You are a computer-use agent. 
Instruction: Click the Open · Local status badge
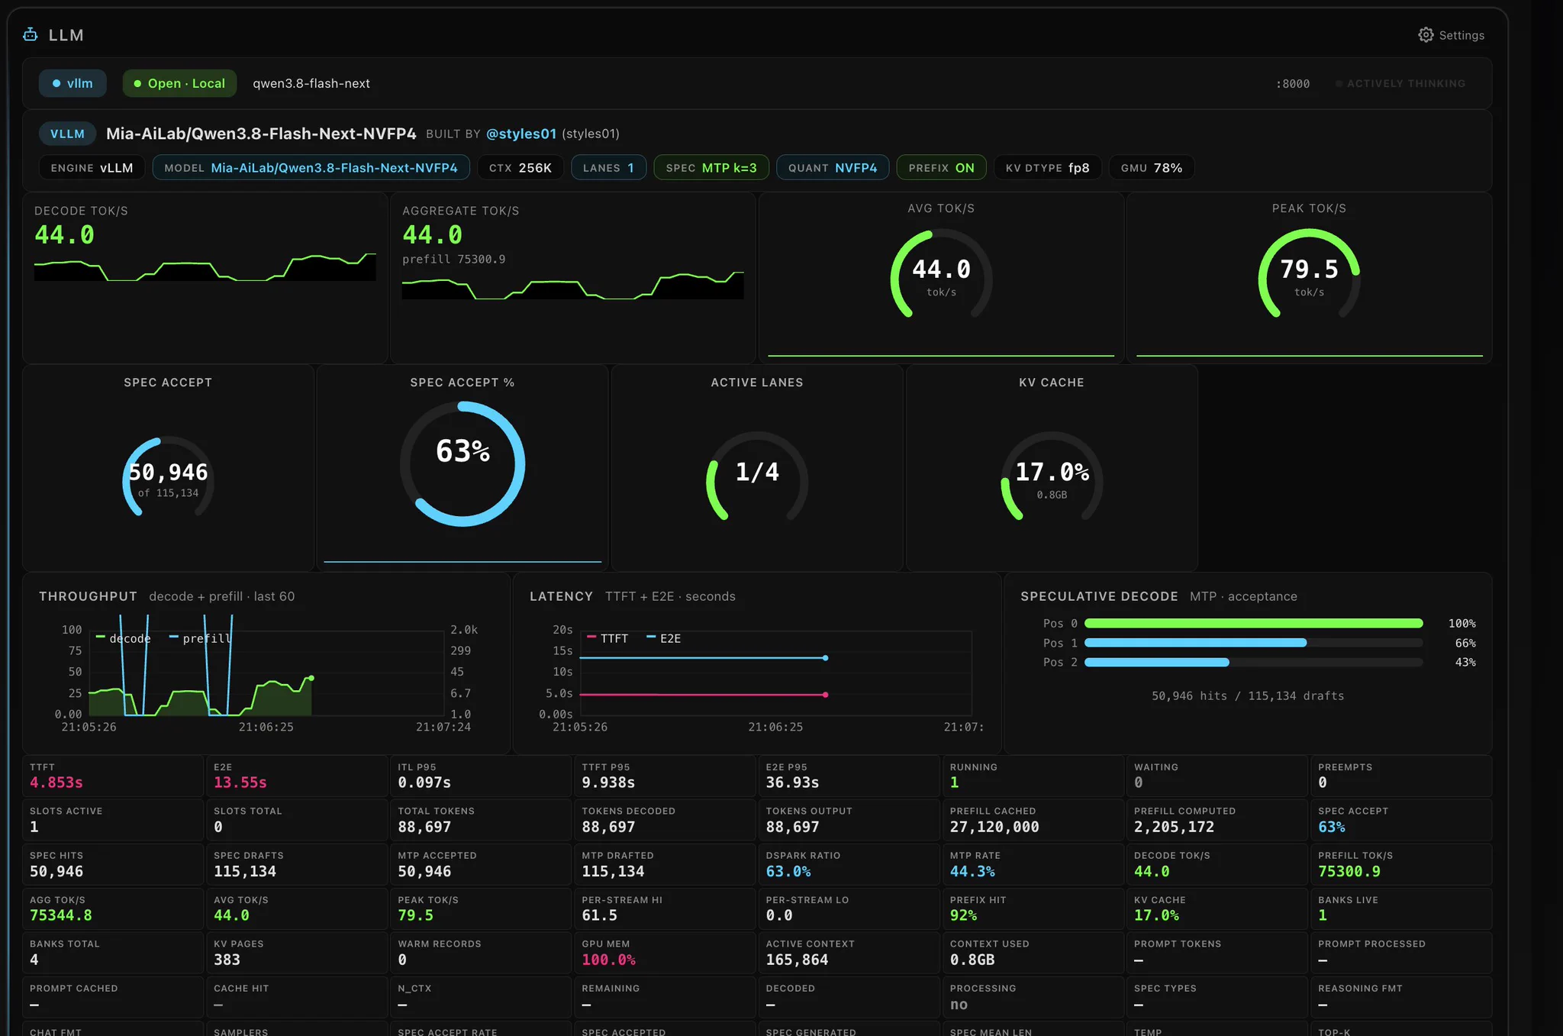[179, 83]
